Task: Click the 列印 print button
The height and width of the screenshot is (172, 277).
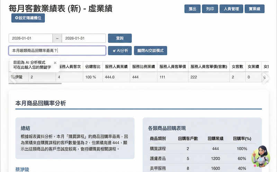Action: pos(210,9)
